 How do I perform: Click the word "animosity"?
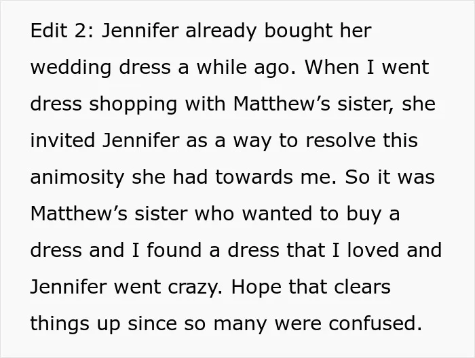pyautogui.click(x=77, y=177)
